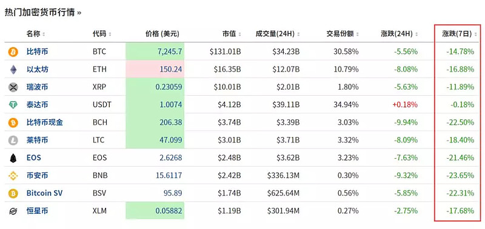Click the EOS price 2.6268
Screen dimensions: 485x229
[171, 158]
